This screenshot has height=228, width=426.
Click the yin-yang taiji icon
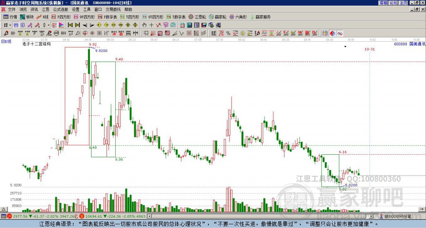point(332,33)
